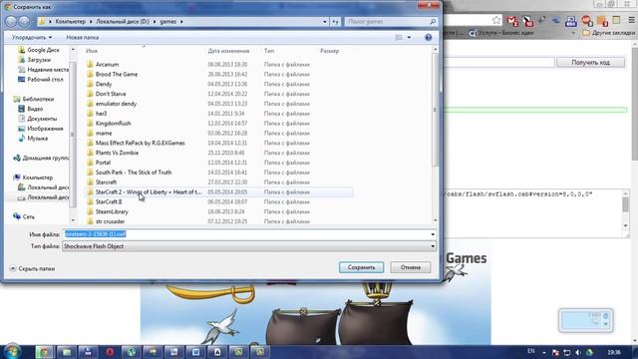Bookmark page with the star icon in Chrome
Viewport: 638px width, 359px height.
pos(496,20)
